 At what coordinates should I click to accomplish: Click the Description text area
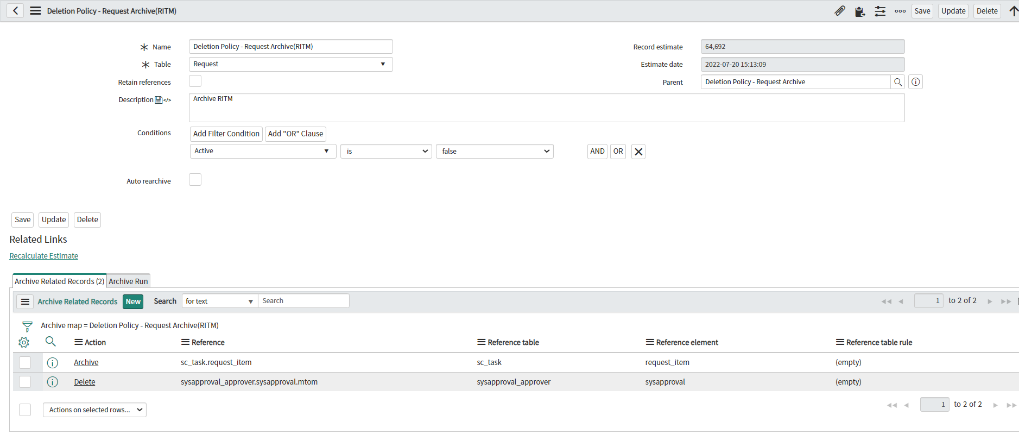point(547,108)
